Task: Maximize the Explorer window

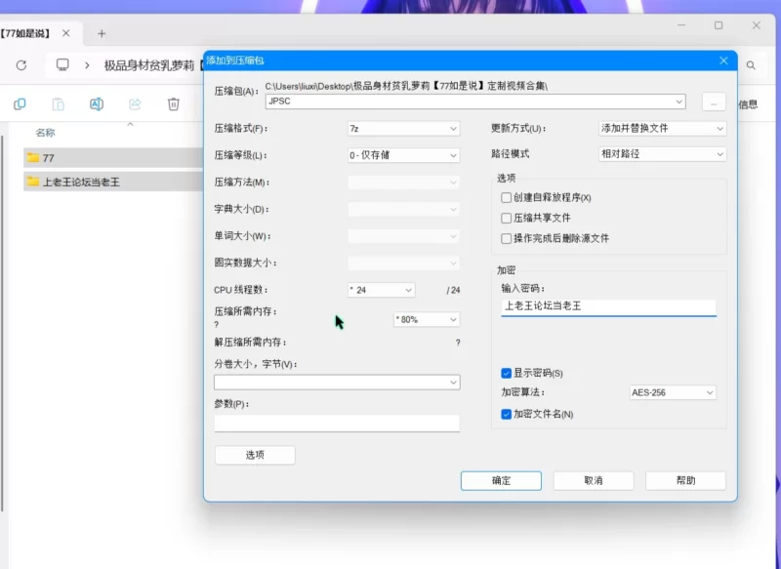Action: (x=719, y=25)
